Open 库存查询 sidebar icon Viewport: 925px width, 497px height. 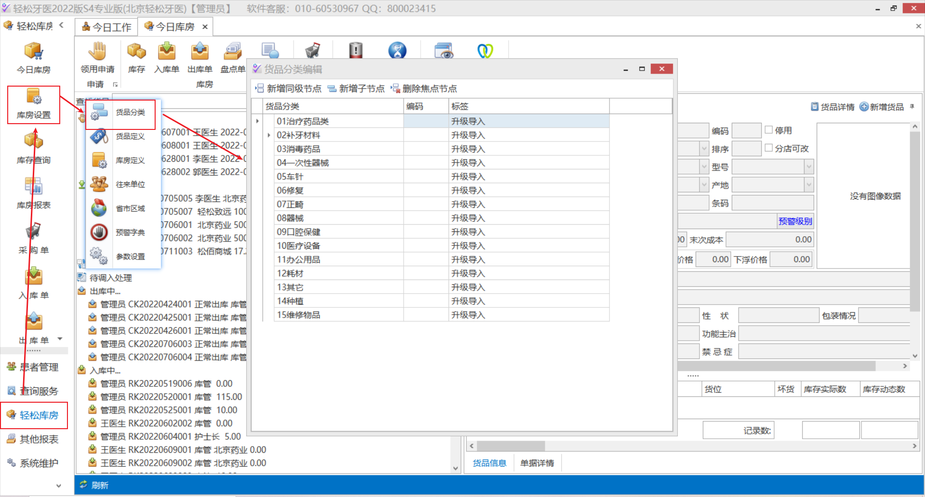(x=34, y=148)
